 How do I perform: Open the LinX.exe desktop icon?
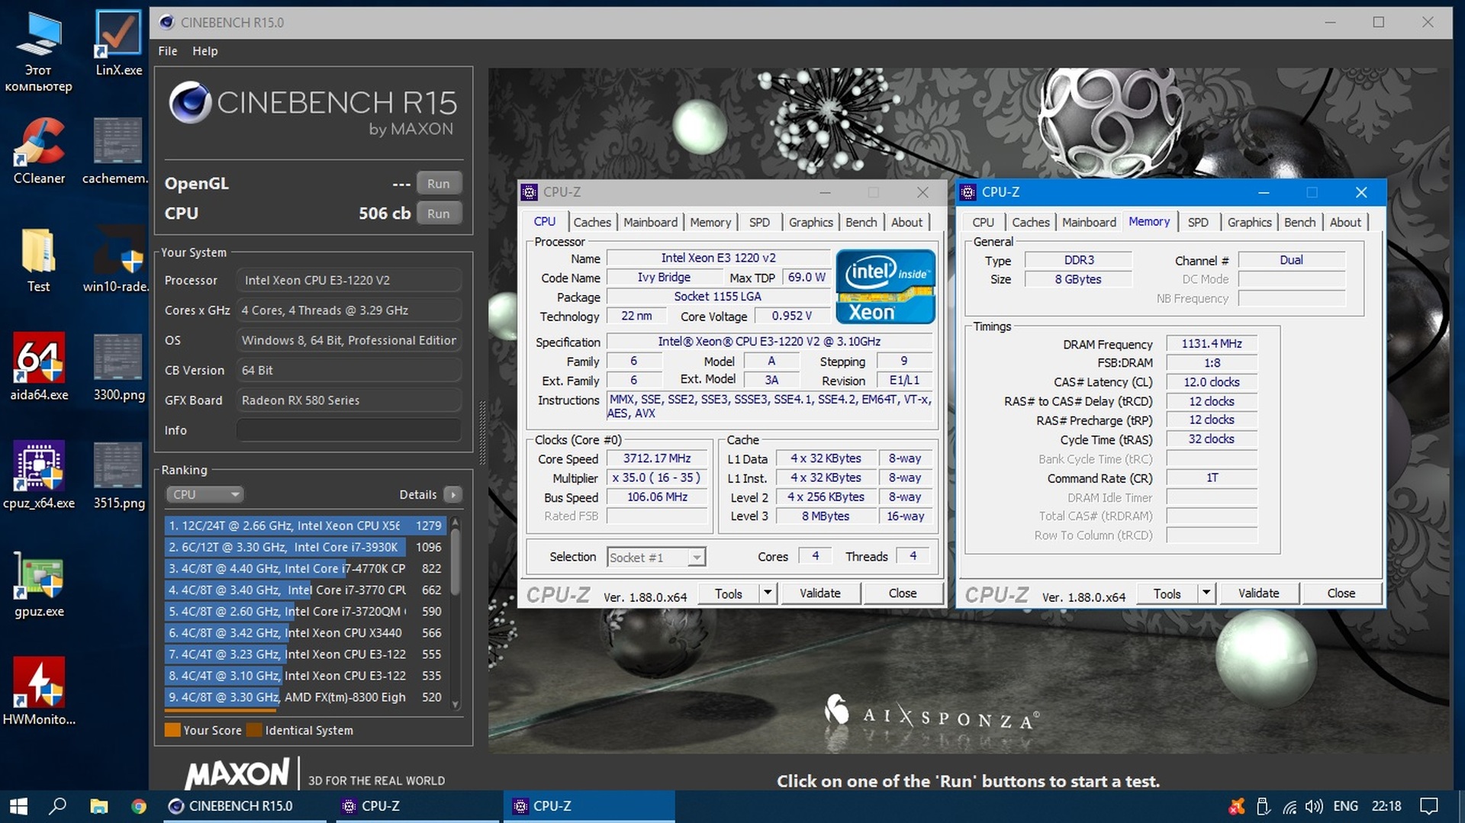(x=118, y=43)
